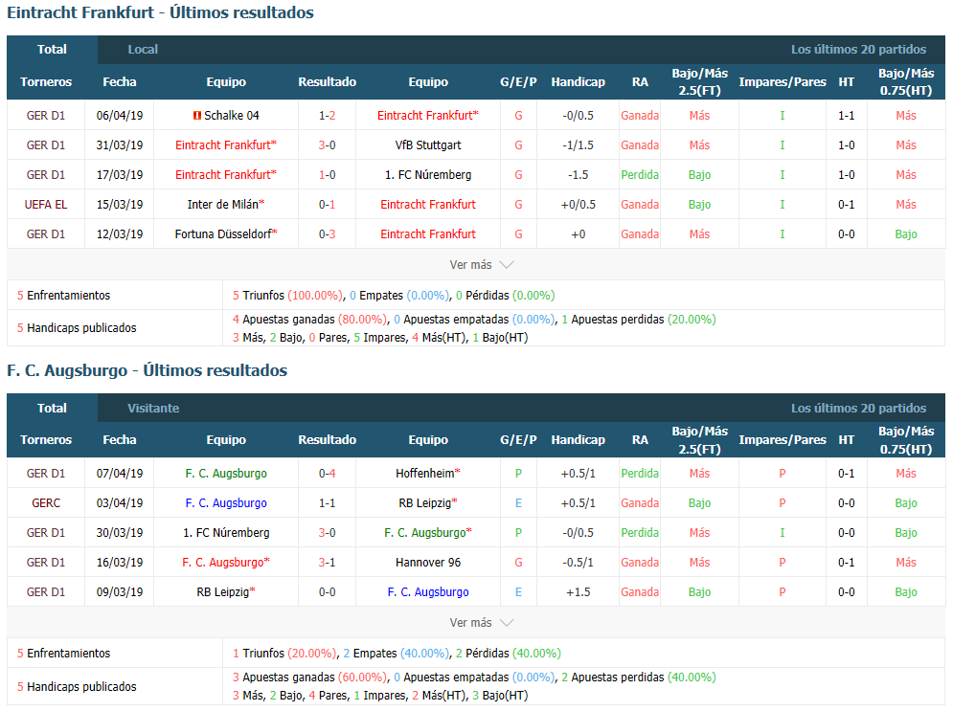Click the Impares/Pares header in the Augsburgo table

point(783,440)
